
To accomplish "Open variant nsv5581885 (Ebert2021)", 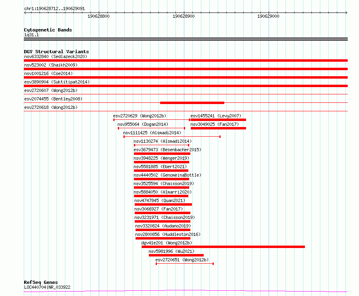I will 160,167.
